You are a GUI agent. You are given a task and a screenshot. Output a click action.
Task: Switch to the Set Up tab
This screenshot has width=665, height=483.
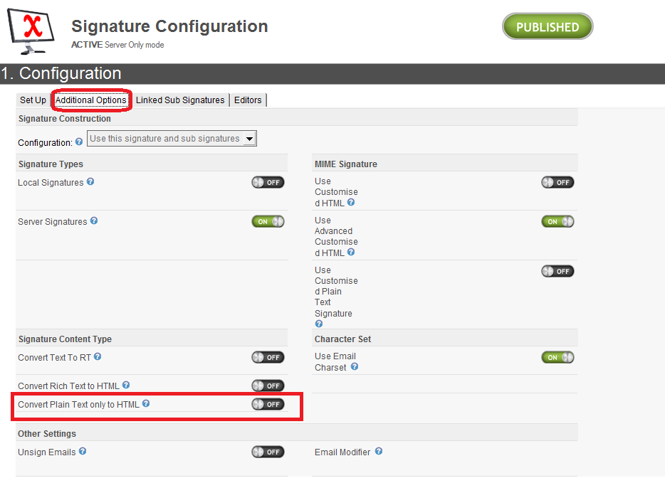point(33,100)
